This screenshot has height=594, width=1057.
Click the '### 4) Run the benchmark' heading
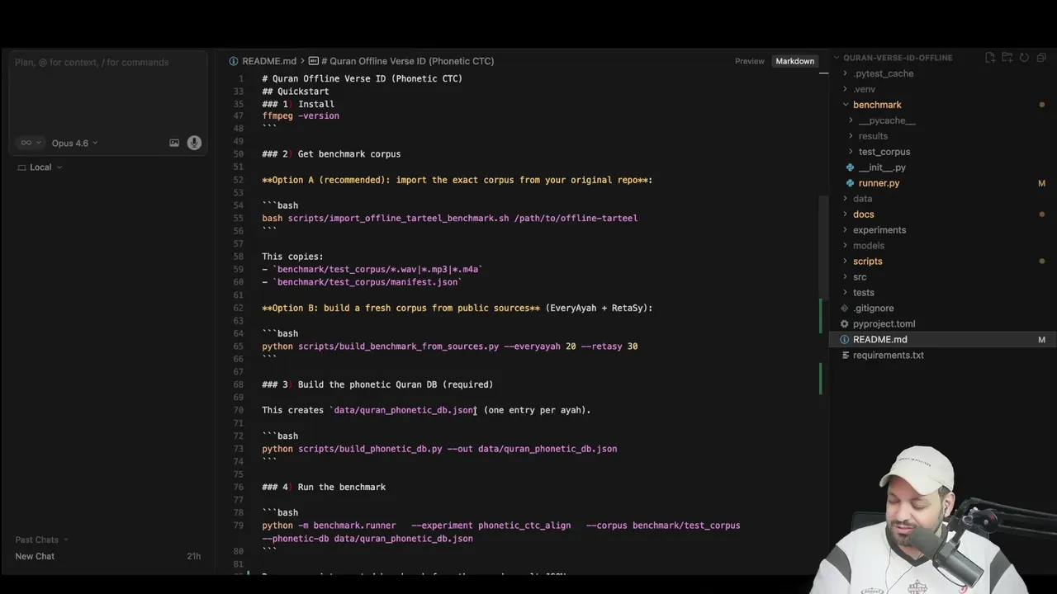[x=324, y=487]
